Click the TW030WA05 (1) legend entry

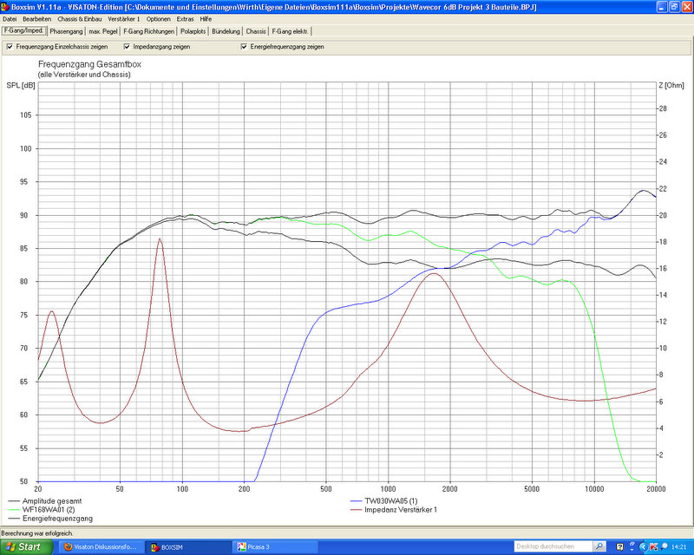coord(390,501)
